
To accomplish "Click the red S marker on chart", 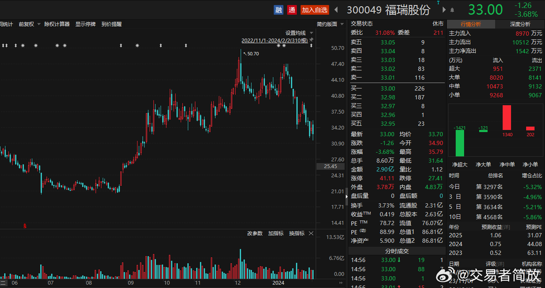I will [25, 226].
